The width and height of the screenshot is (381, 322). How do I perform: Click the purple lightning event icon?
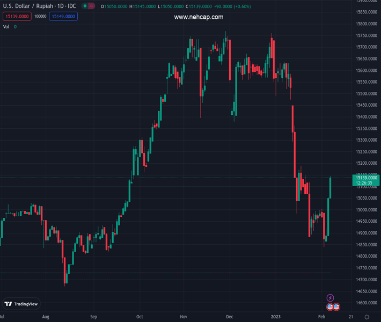tap(331, 298)
